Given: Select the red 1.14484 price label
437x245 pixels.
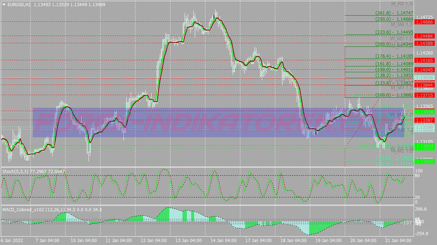Looking at the screenshot, I should (x=425, y=36).
